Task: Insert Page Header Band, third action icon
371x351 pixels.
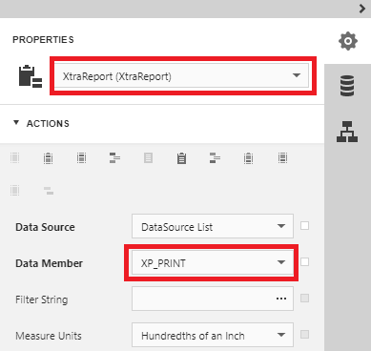Action: pyautogui.click(x=81, y=157)
